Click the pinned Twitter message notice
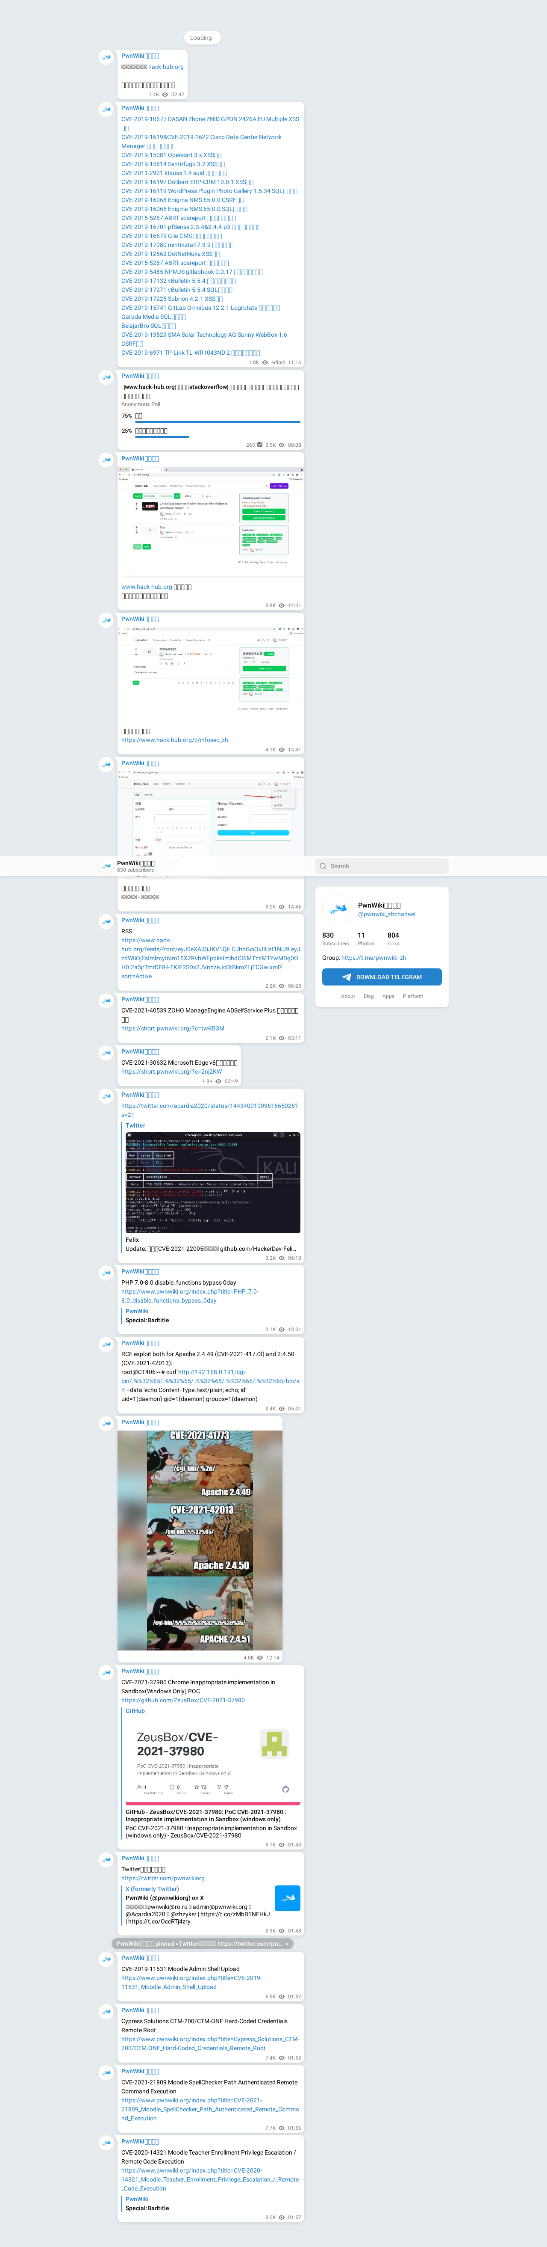Screen dimensions: 547x2247 (202, 1944)
